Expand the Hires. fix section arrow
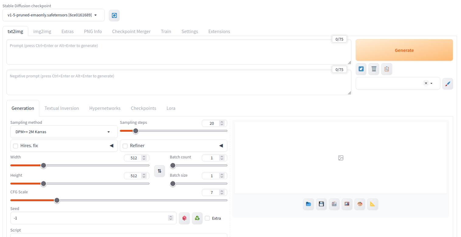The width and height of the screenshot is (461, 237). tap(111, 146)
